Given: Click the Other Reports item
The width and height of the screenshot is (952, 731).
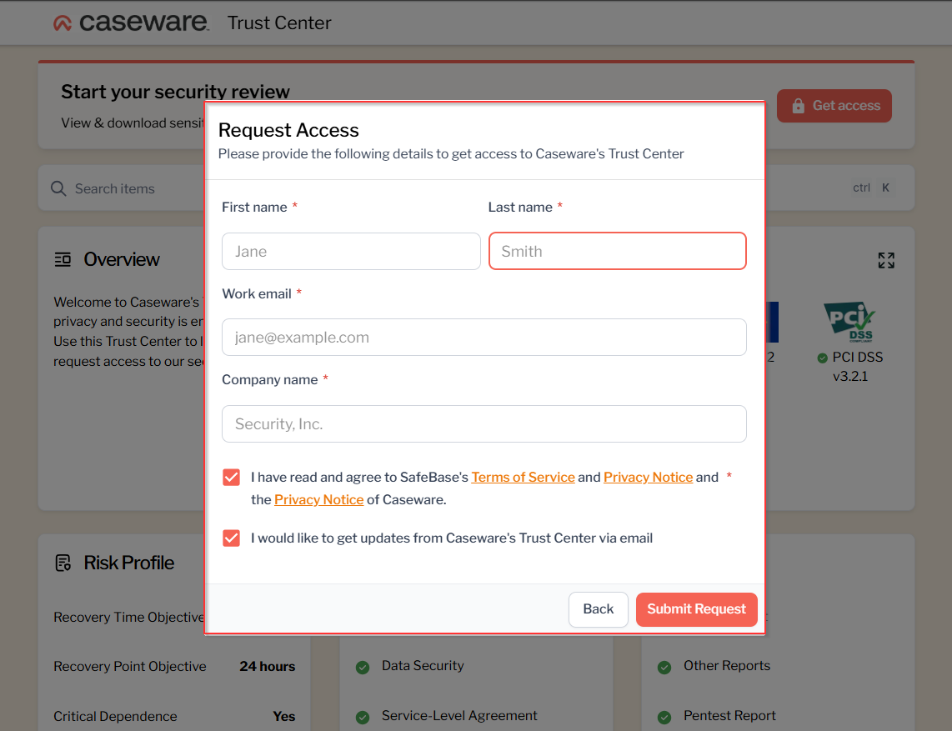Looking at the screenshot, I should tap(727, 665).
